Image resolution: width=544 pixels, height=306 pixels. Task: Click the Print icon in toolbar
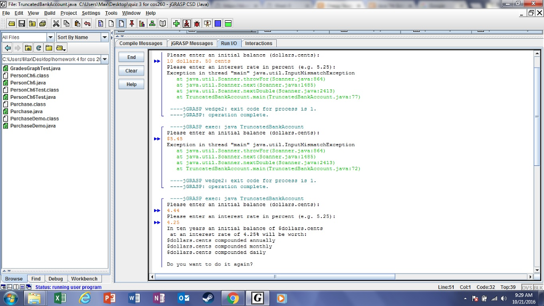pyautogui.click(x=42, y=23)
